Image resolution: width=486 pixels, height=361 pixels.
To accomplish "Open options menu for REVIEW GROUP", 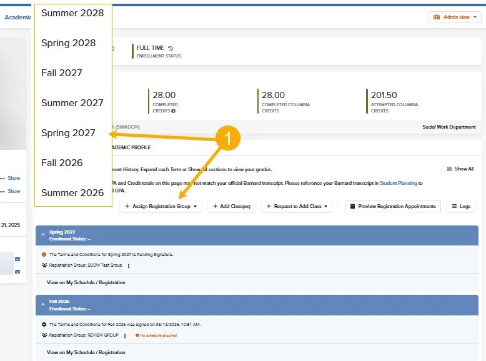I will pyautogui.click(x=125, y=336).
